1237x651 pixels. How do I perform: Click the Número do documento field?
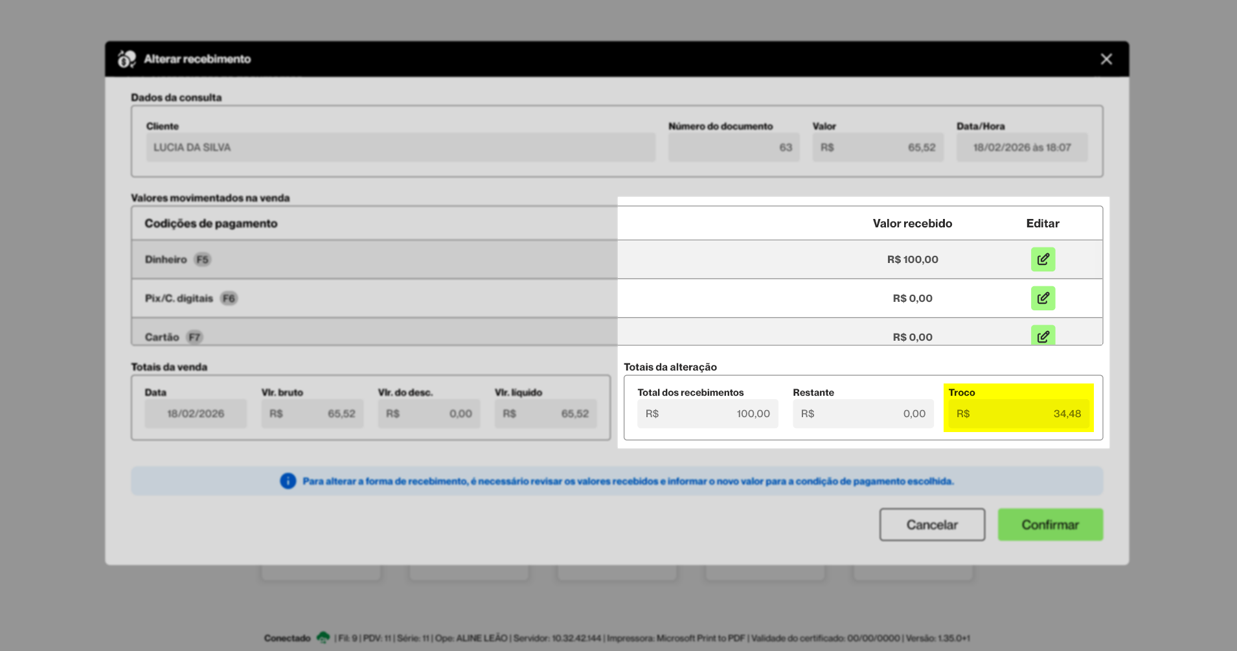[734, 148]
